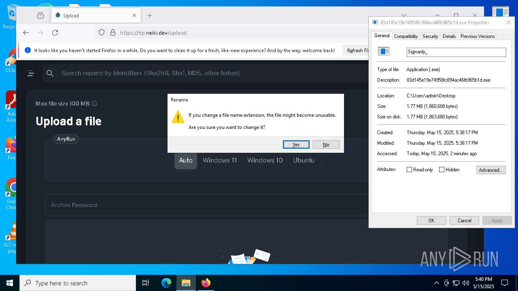Click the taskbar search box

click(x=78, y=283)
